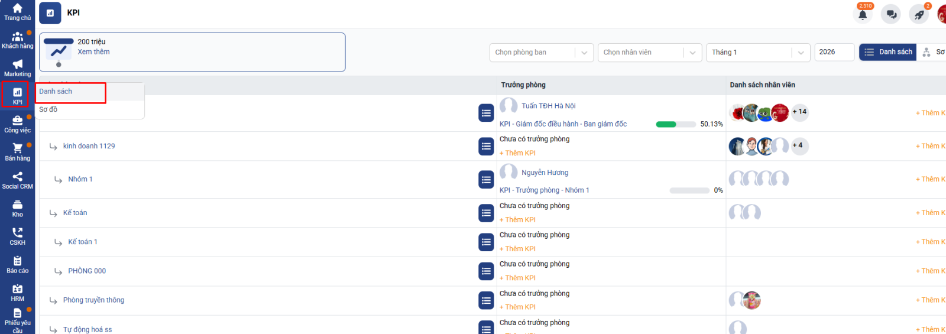The height and width of the screenshot is (334, 946).
Task: Open Khách hàng customers module
Action: coord(17,40)
